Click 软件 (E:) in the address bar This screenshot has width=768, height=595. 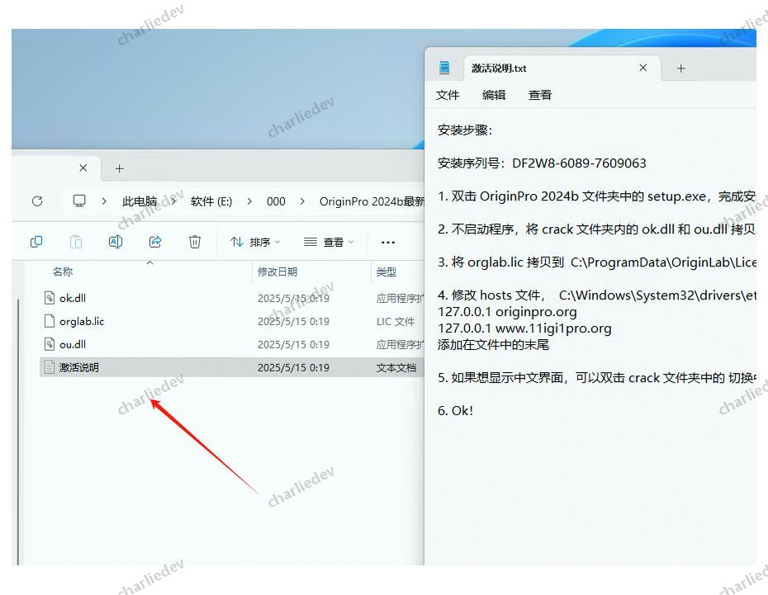[x=211, y=201]
